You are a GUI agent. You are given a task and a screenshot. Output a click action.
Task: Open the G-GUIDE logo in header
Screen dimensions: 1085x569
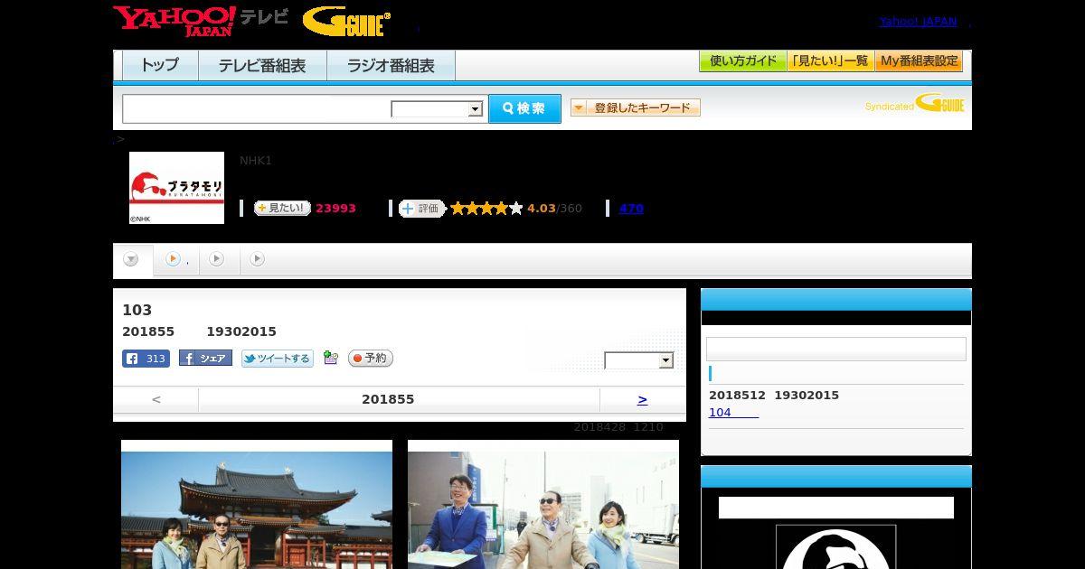tap(346, 22)
